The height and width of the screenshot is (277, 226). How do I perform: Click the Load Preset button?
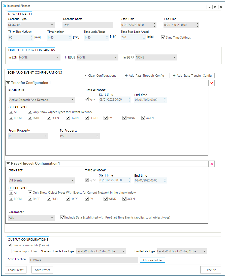(x=16, y=270)
